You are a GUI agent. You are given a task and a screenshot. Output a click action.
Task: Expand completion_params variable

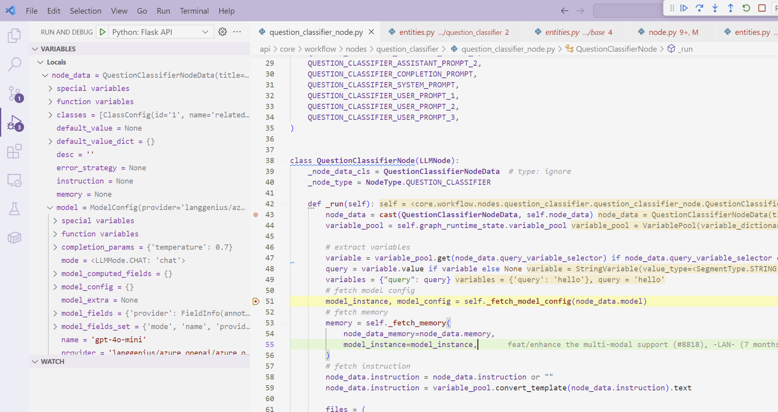[x=55, y=247]
